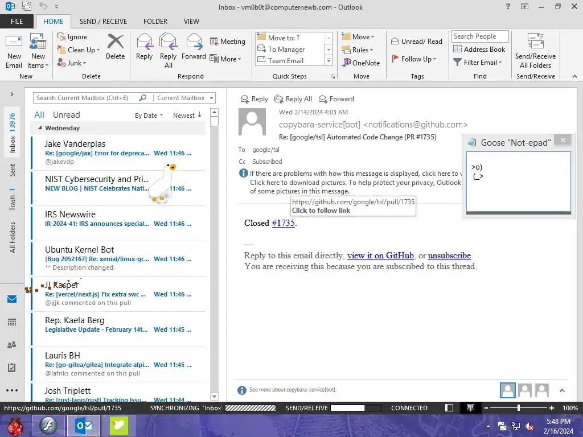The image size is (583, 437).
Task: Open the Tasks navigation icon
Action: [12, 368]
